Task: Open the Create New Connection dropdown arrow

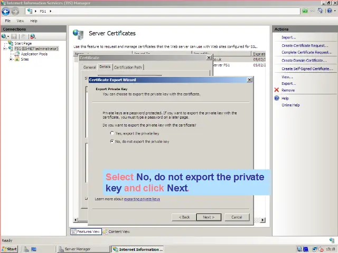Action: point(8,36)
